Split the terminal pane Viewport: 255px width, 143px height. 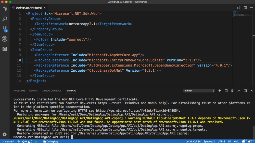click(226, 91)
